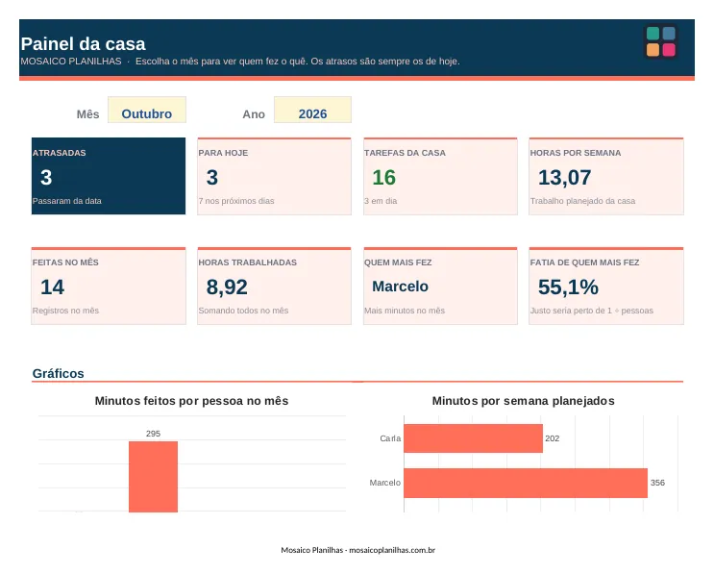The image size is (714, 574).
Task: Click 'Registros no mês' caption
Action: pos(65,311)
